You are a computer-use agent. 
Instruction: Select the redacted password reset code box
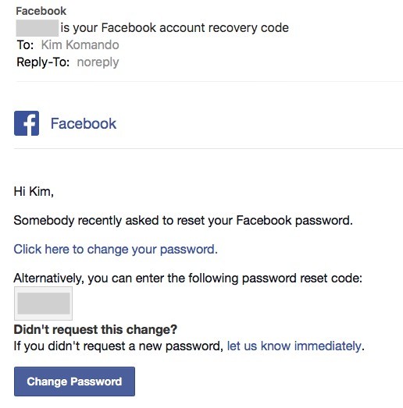pos(43,303)
